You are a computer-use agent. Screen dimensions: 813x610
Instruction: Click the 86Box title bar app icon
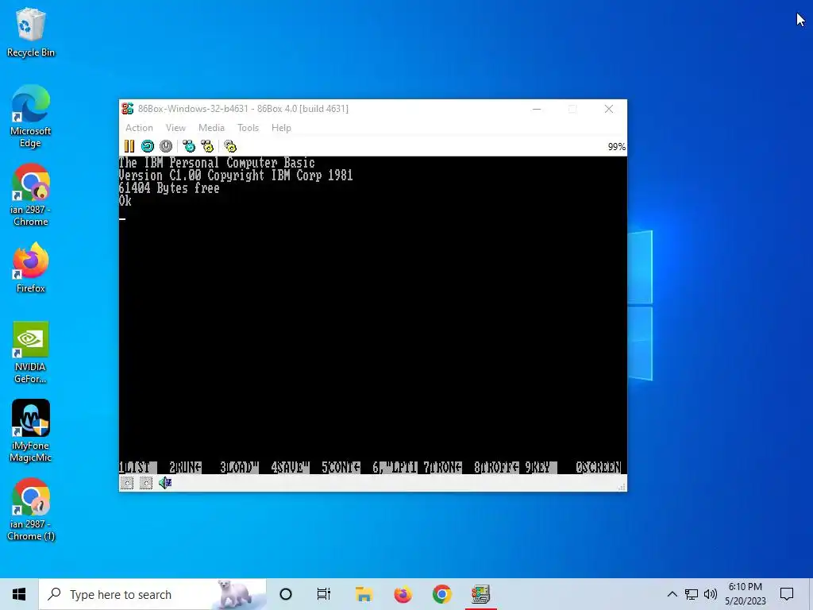point(128,108)
